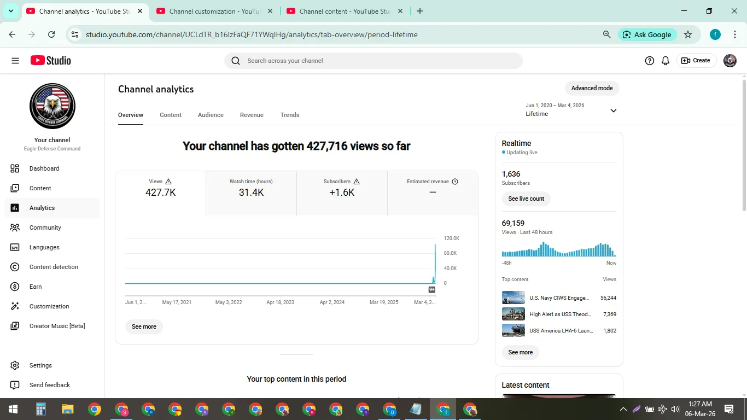Click the search field magnifier icon
Screen dimensions: 747x420
click(236, 61)
